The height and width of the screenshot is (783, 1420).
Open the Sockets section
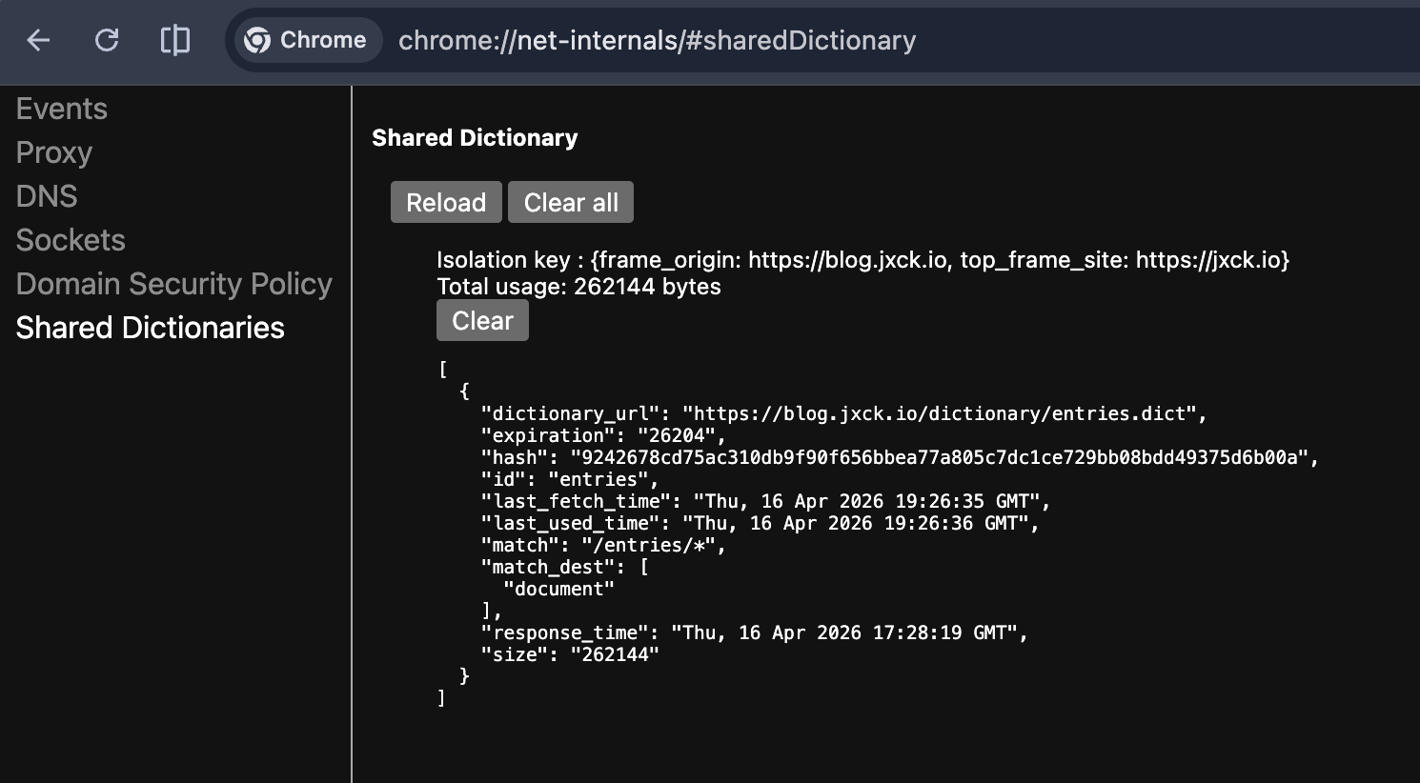[x=71, y=240]
